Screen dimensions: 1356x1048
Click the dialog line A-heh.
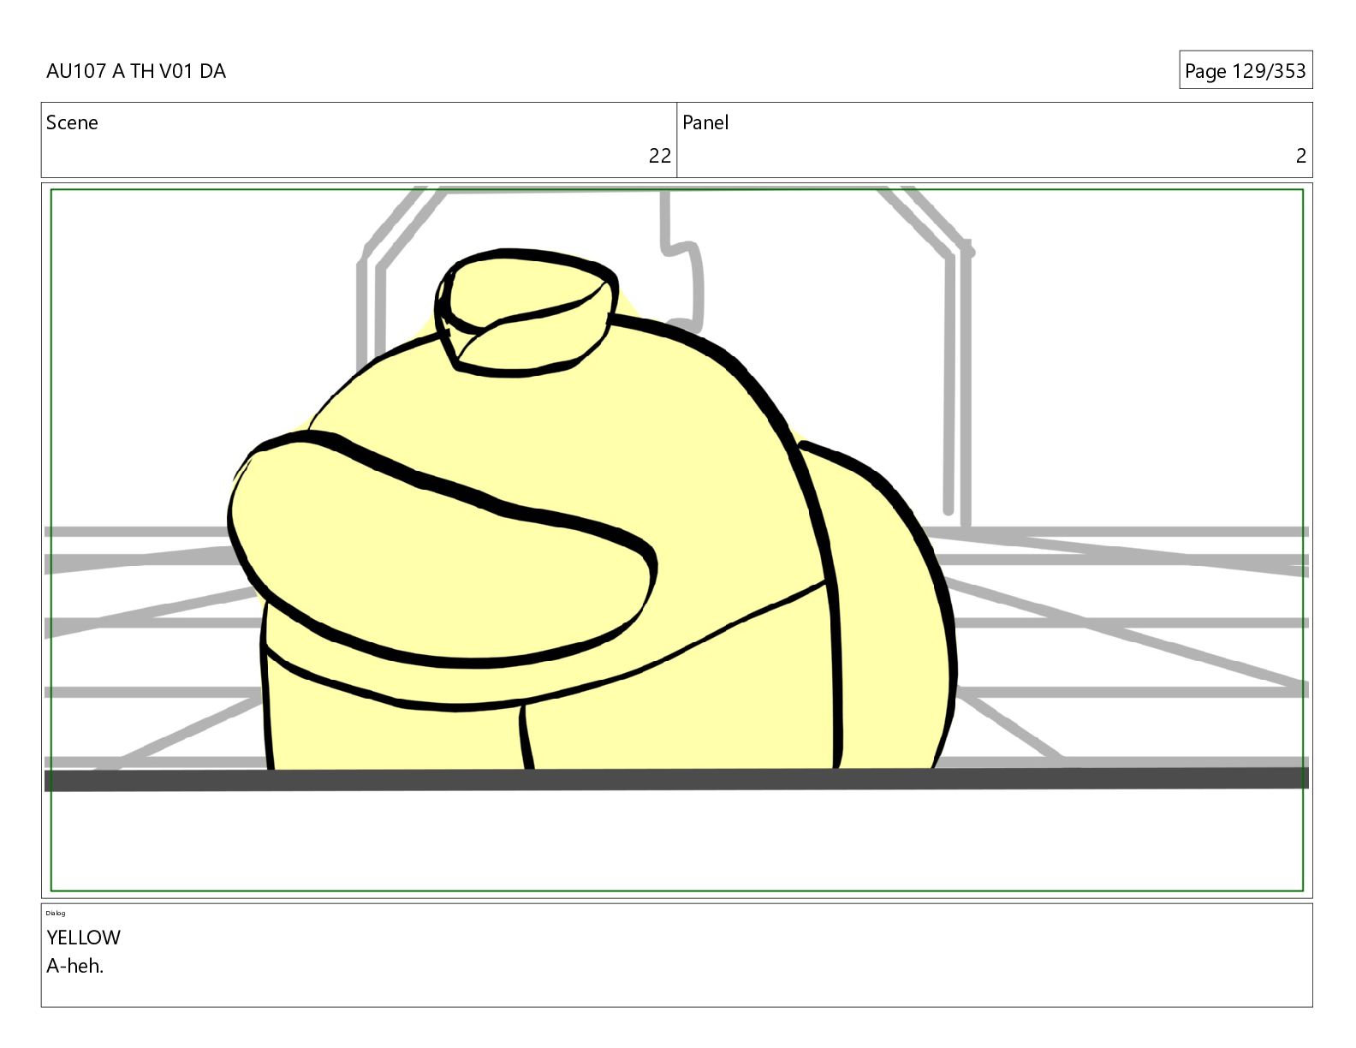74,966
